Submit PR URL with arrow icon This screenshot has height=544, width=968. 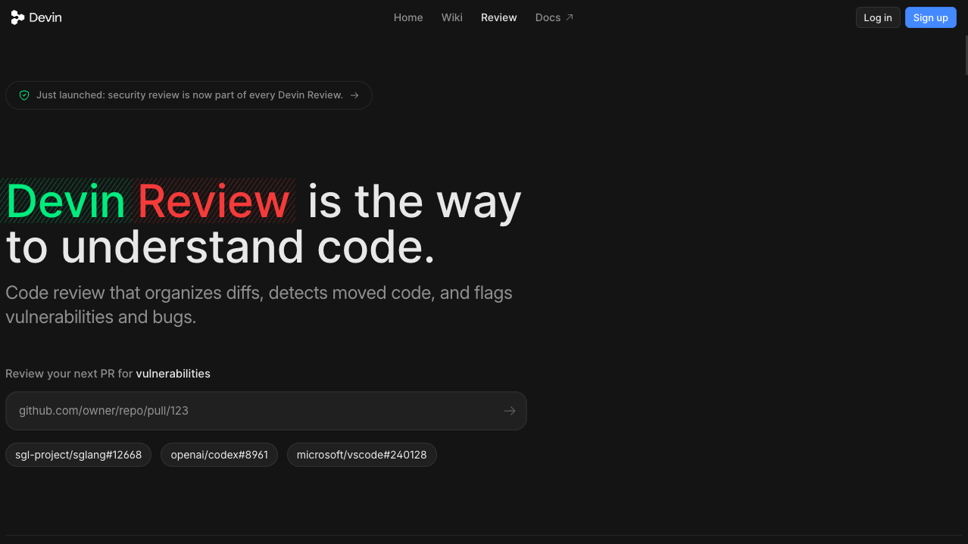(510, 411)
